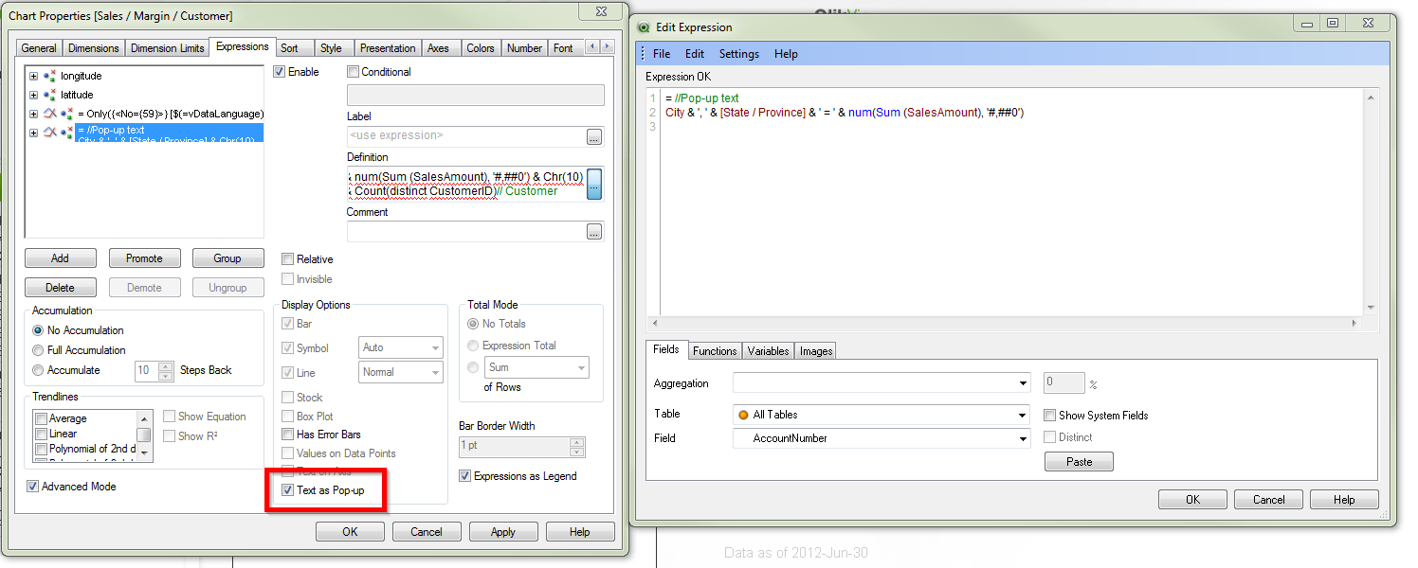Expand the latitude expression node
Screen dimensions: 1418x568
(34, 95)
